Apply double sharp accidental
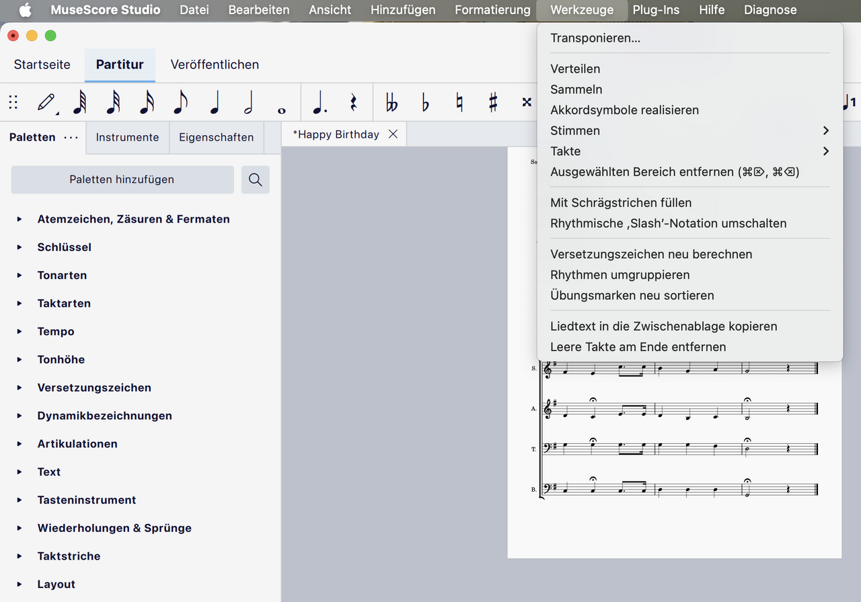Viewport: 861px width, 602px height. click(x=527, y=103)
